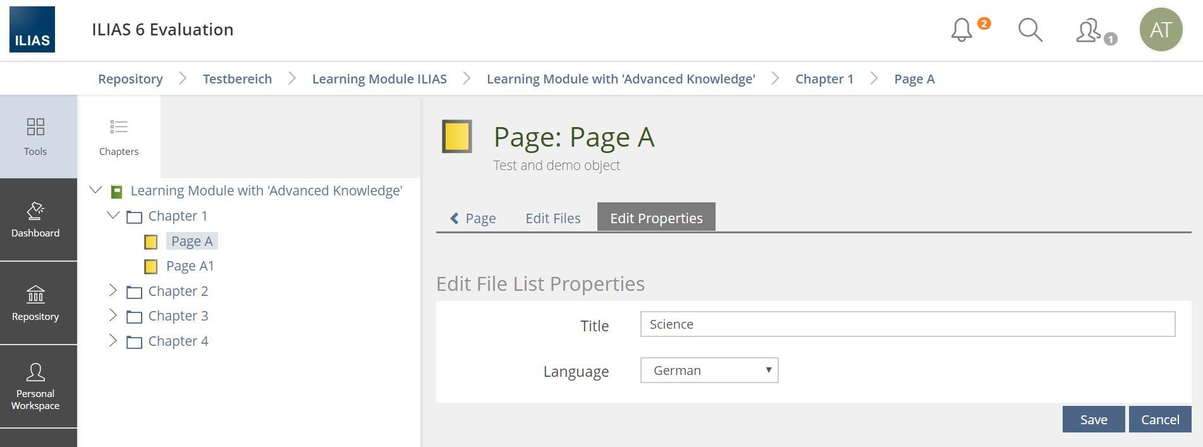
Task: Click the ILIAS logo icon
Action: point(32,30)
